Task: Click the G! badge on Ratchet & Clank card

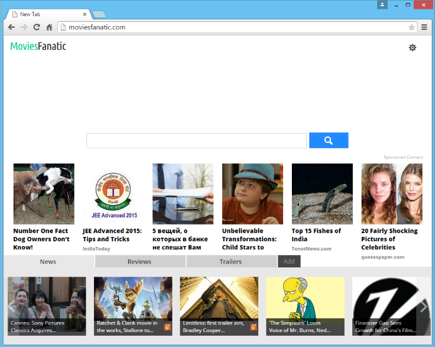Action: point(167,327)
